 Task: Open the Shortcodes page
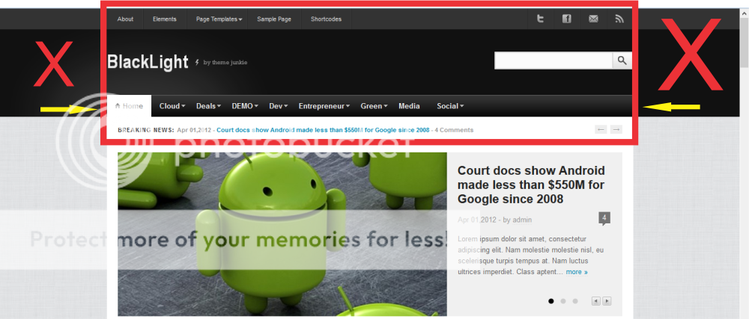coord(327,19)
